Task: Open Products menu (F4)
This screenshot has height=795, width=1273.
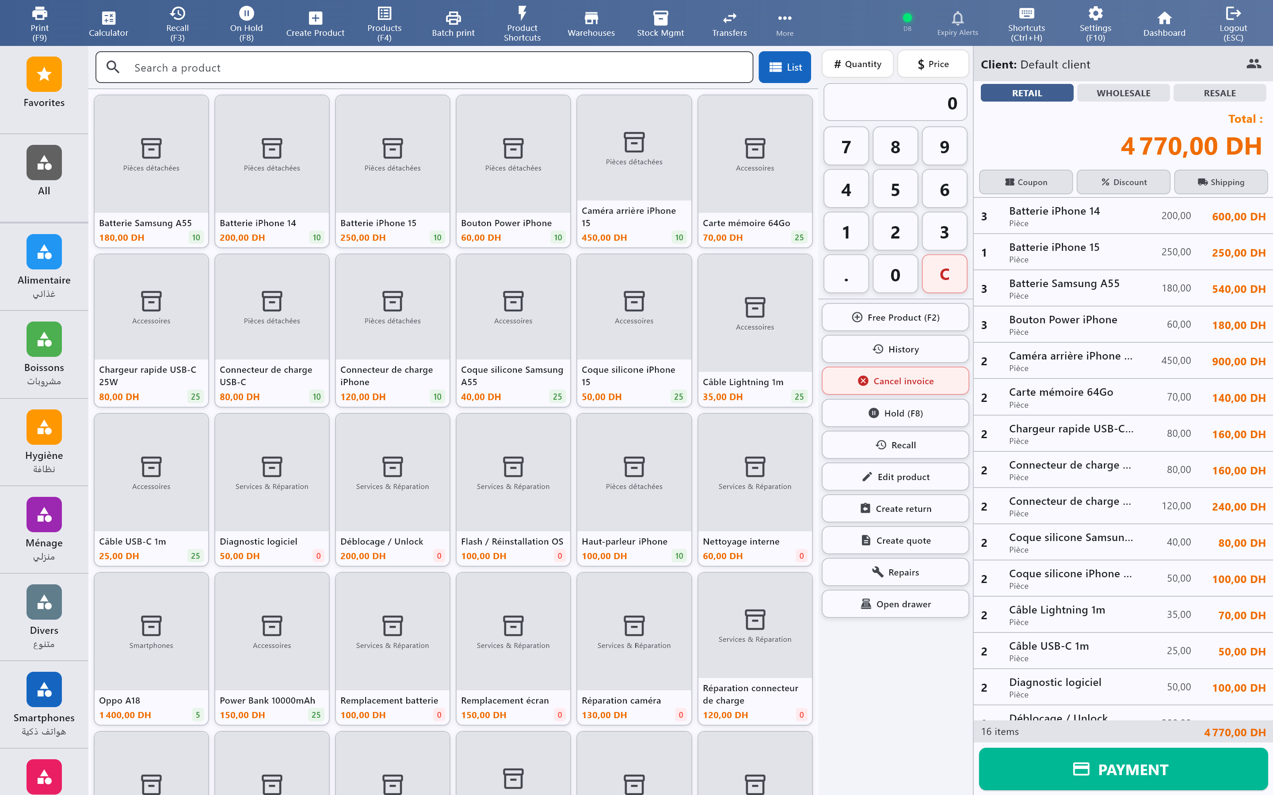Action: (x=385, y=23)
